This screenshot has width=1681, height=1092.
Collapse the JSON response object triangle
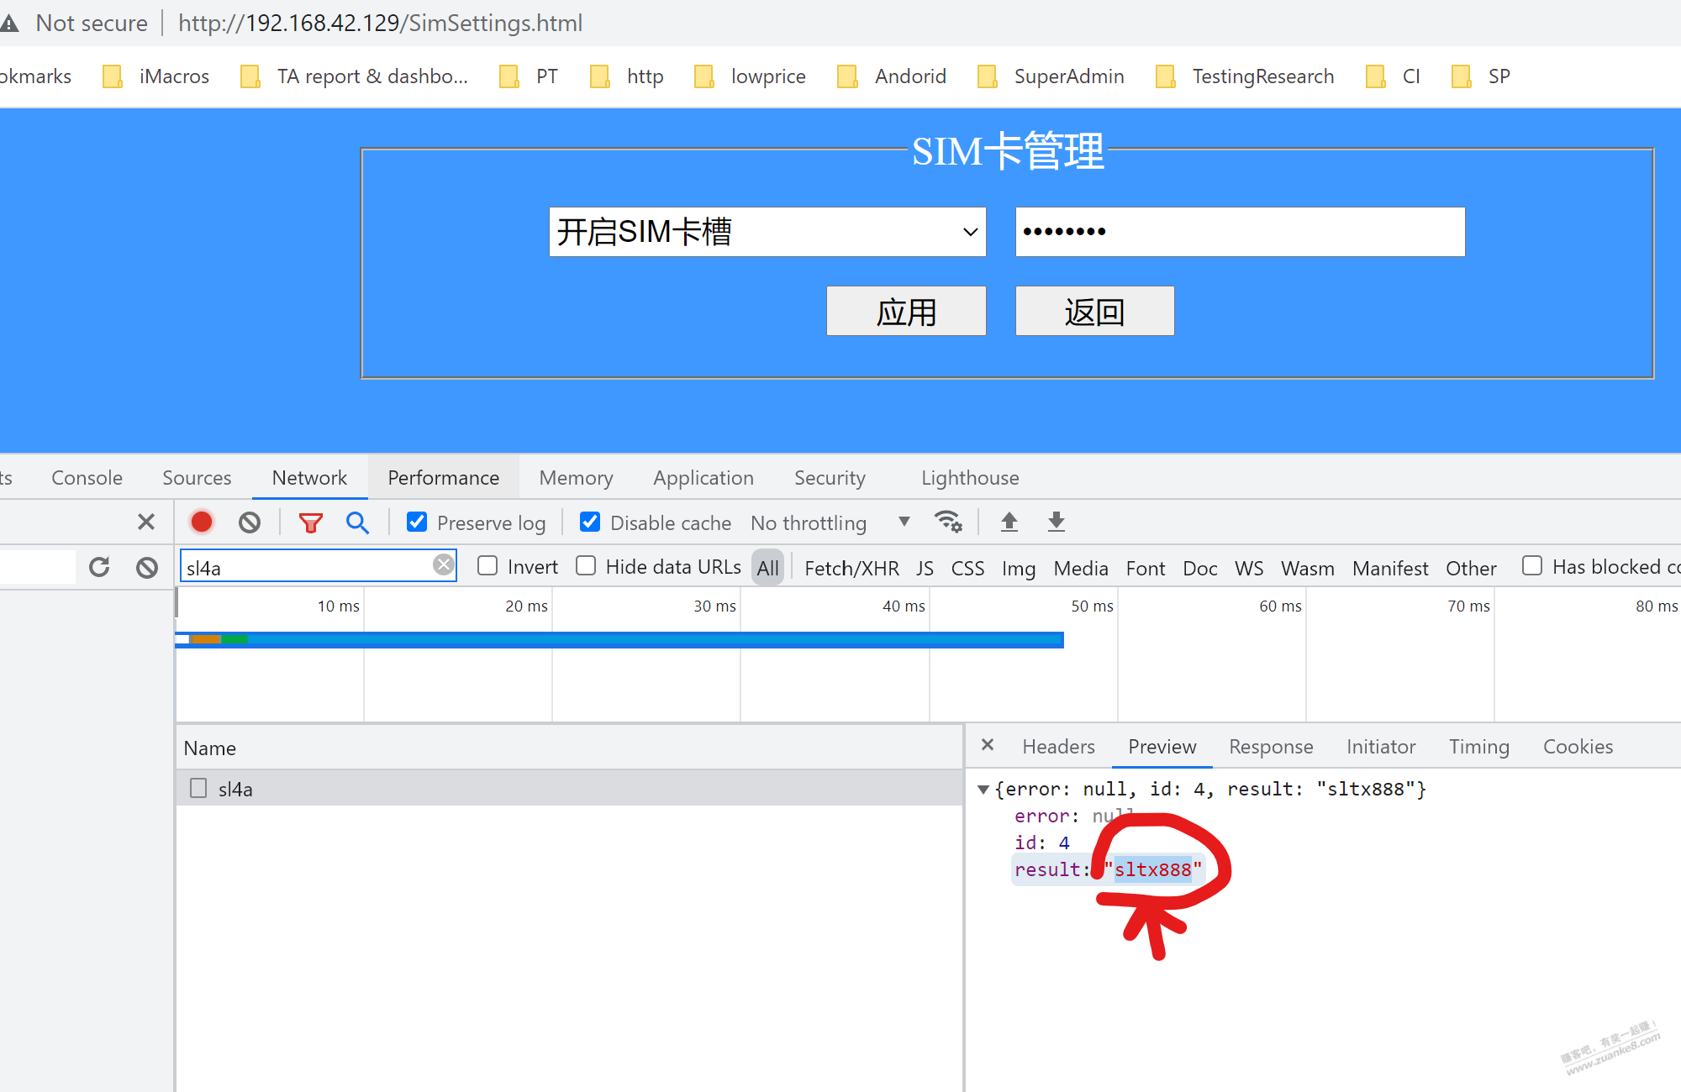(983, 789)
